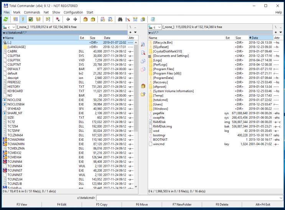The image size is (285, 210).
Task: Click the left panel scrollbar down arrow
Action: 136,187
